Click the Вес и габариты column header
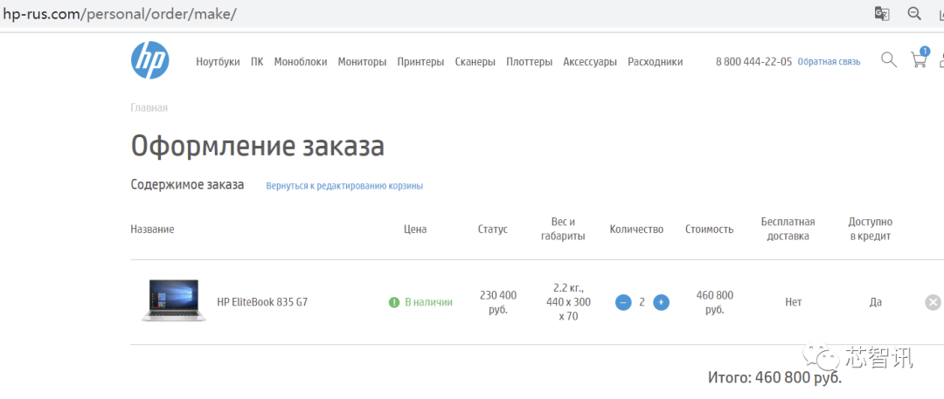This screenshot has width=944, height=399. pyautogui.click(x=563, y=229)
